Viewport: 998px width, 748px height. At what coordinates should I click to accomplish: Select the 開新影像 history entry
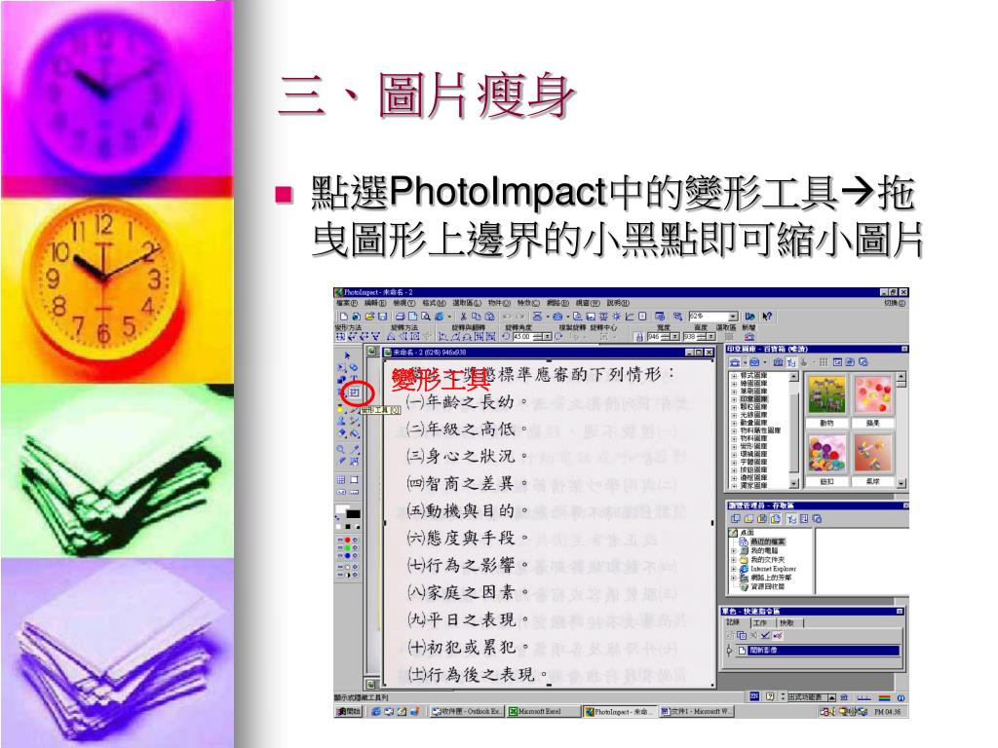click(x=818, y=650)
